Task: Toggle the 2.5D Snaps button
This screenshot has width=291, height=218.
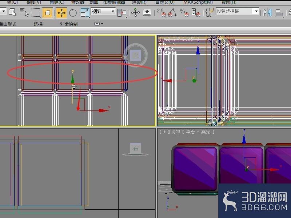Action: 161,13
